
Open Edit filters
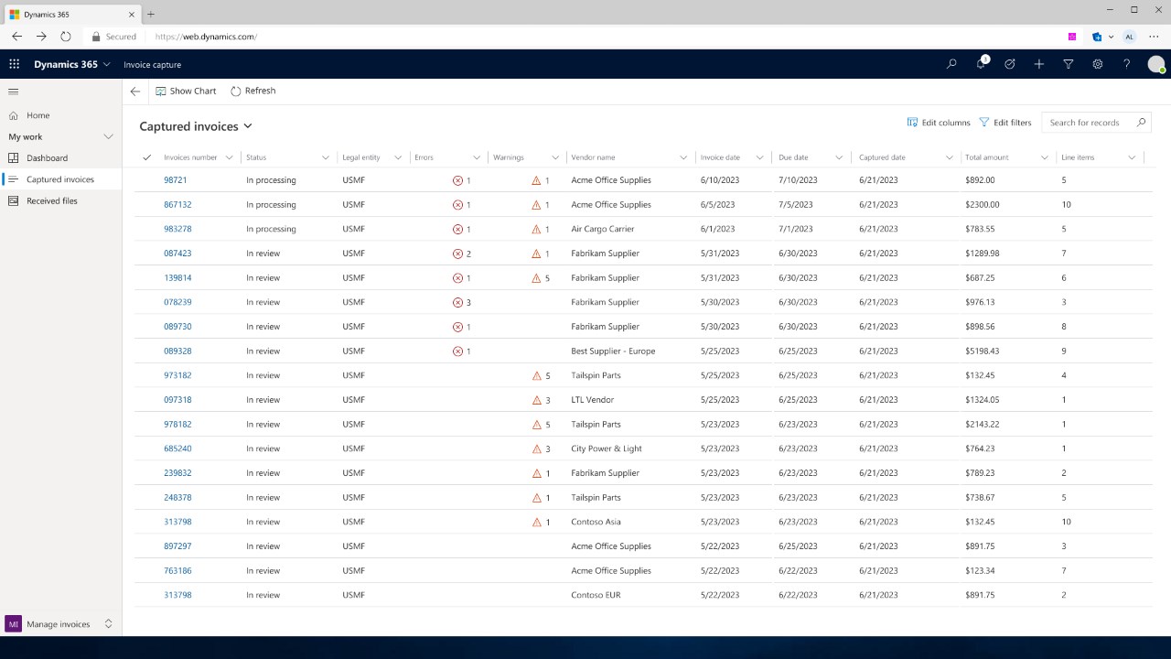click(x=1004, y=122)
